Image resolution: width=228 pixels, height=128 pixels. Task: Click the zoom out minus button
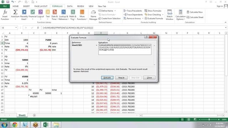tap(199, 119)
